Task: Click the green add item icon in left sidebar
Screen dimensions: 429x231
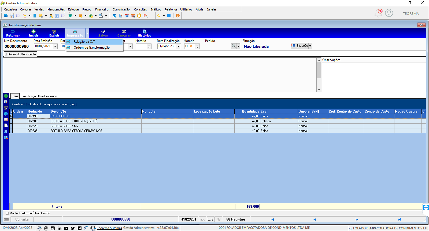Action: tap(6, 96)
